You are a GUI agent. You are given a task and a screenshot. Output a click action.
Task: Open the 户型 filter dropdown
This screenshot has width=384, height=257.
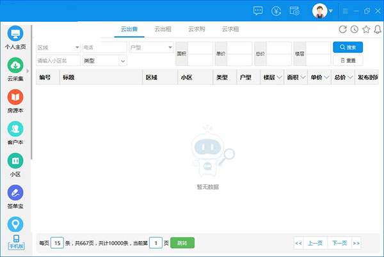tap(151, 47)
